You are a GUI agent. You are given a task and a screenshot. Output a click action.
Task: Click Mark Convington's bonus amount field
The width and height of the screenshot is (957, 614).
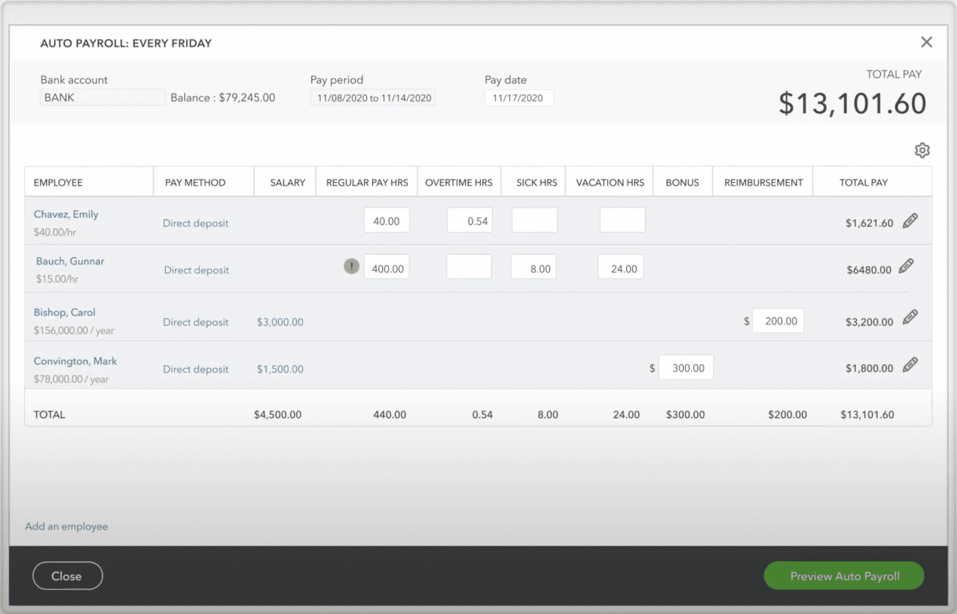686,368
